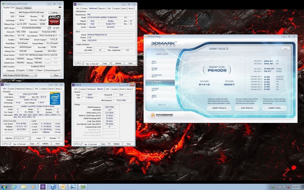
Task: Open Windows Media Player from taskbar
Action: [x=33, y=187]
